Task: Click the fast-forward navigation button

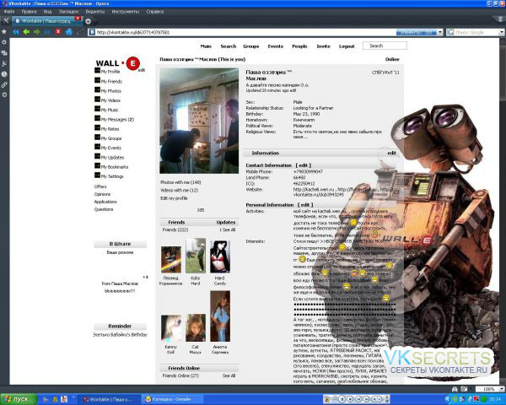Action: [x=47, y=32]
